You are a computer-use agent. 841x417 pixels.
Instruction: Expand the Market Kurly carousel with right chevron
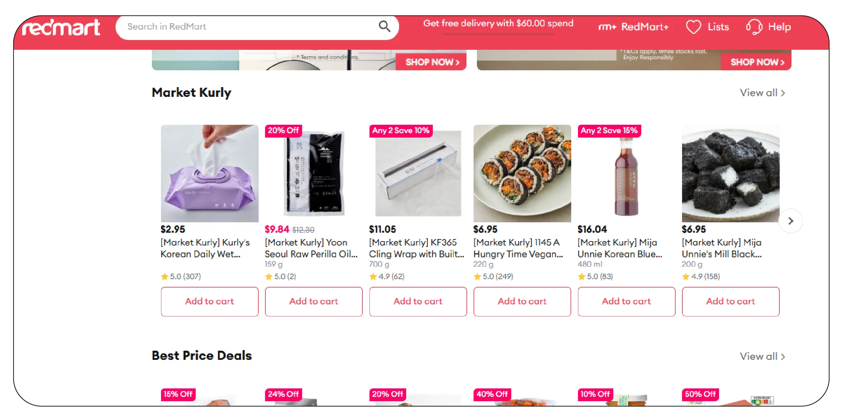(x=790, y=221)
